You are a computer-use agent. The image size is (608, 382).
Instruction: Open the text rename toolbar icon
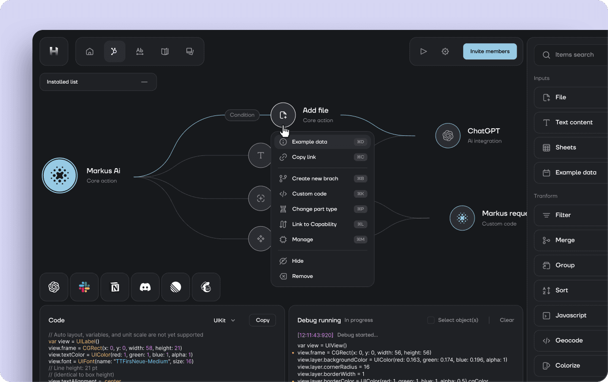click(x=140, y=51)
